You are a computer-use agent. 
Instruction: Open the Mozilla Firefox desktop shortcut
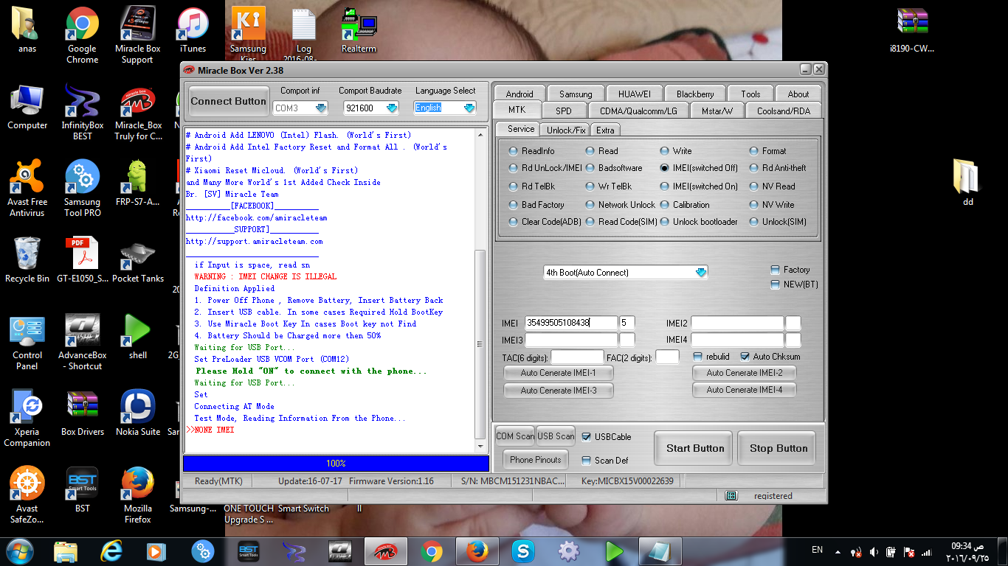(137, 495)
